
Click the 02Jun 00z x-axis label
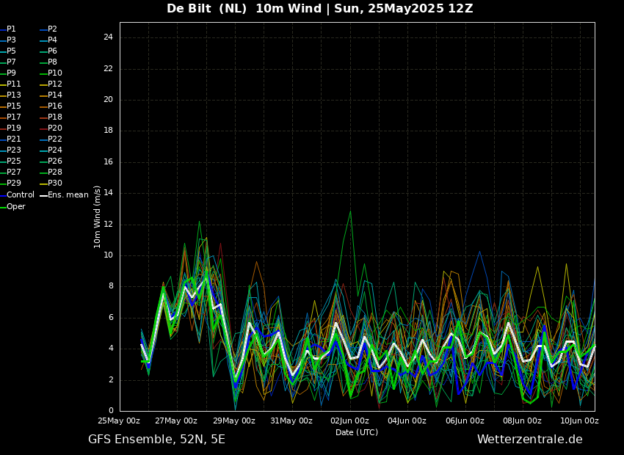coord(349,421)
